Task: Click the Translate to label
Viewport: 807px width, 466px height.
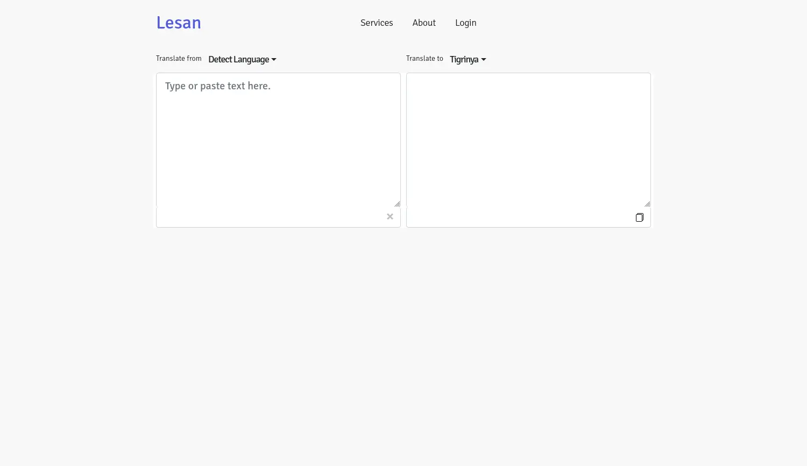Action: [x=424, y=59]
